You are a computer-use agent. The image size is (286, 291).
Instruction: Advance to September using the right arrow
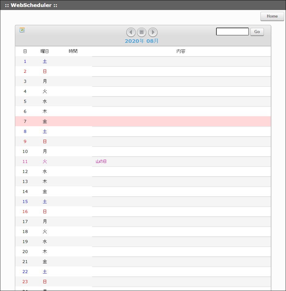[x=153, y=32]
